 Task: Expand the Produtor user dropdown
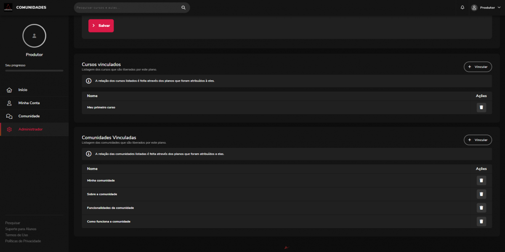pos(486,8)
